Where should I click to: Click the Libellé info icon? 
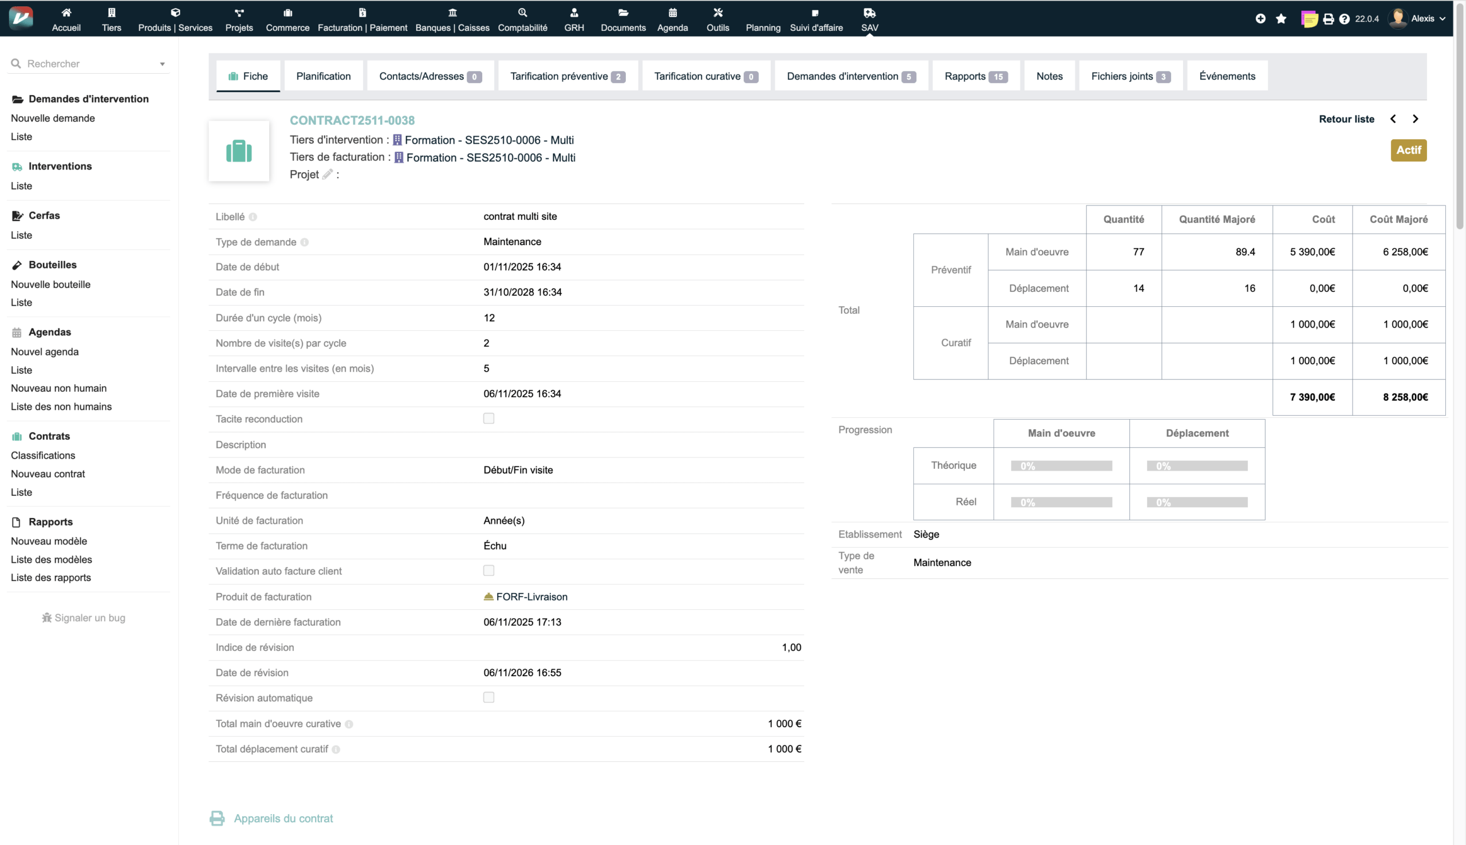click(x=253, y=217)
